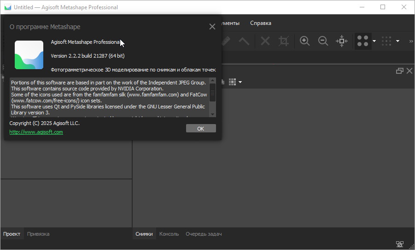Switch to the Консоль tab
Screen dimensions: 415x250
[169, 234]
